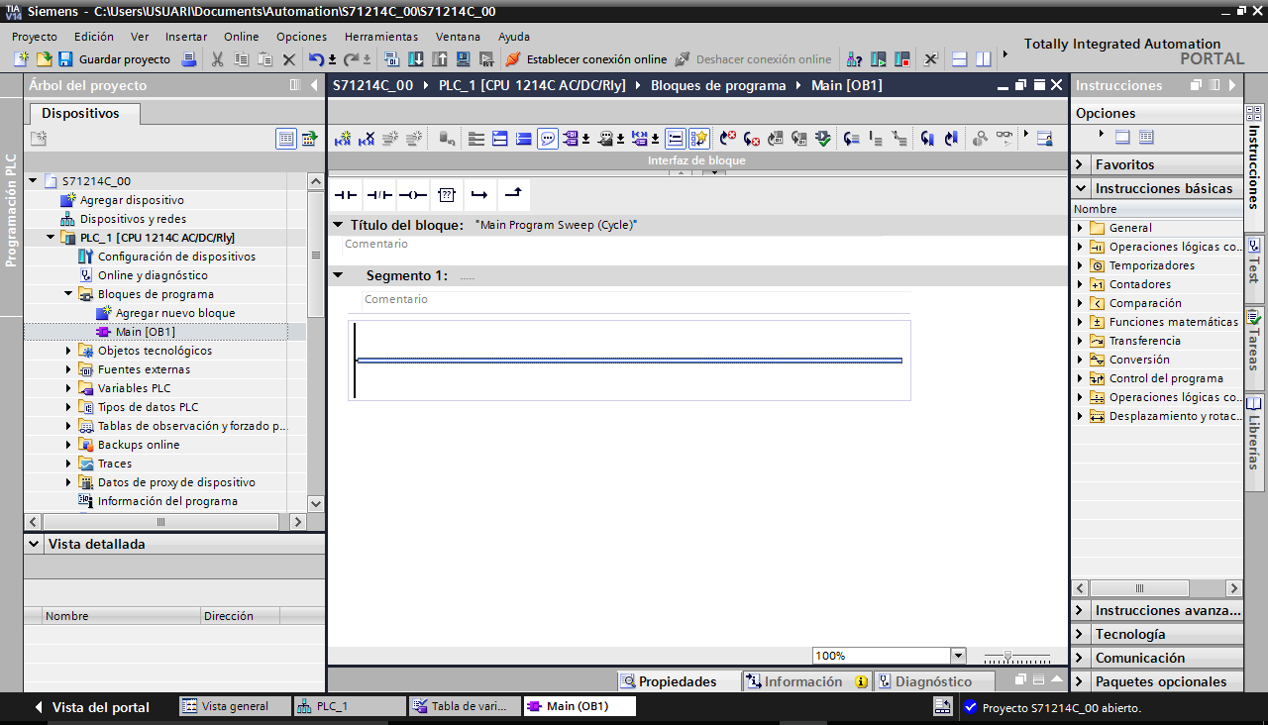Expand the Temporizadores instruction folder
The height and width of the screenshot is (725, 1268).
pos(1081,265)
